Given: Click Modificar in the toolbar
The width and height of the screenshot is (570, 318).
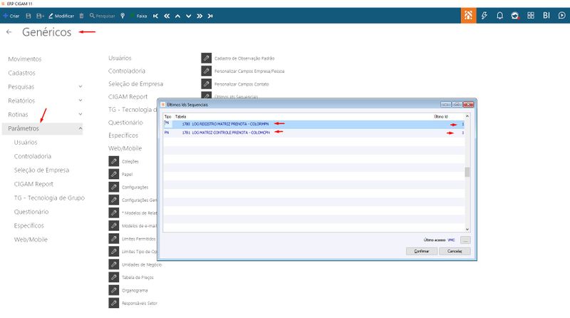Looking at the screenshot, I should (x=61, y=16).
